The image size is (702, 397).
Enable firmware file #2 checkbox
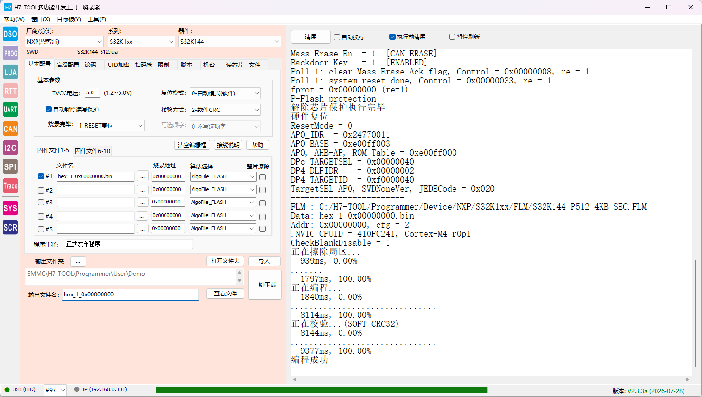pos(41,190)
